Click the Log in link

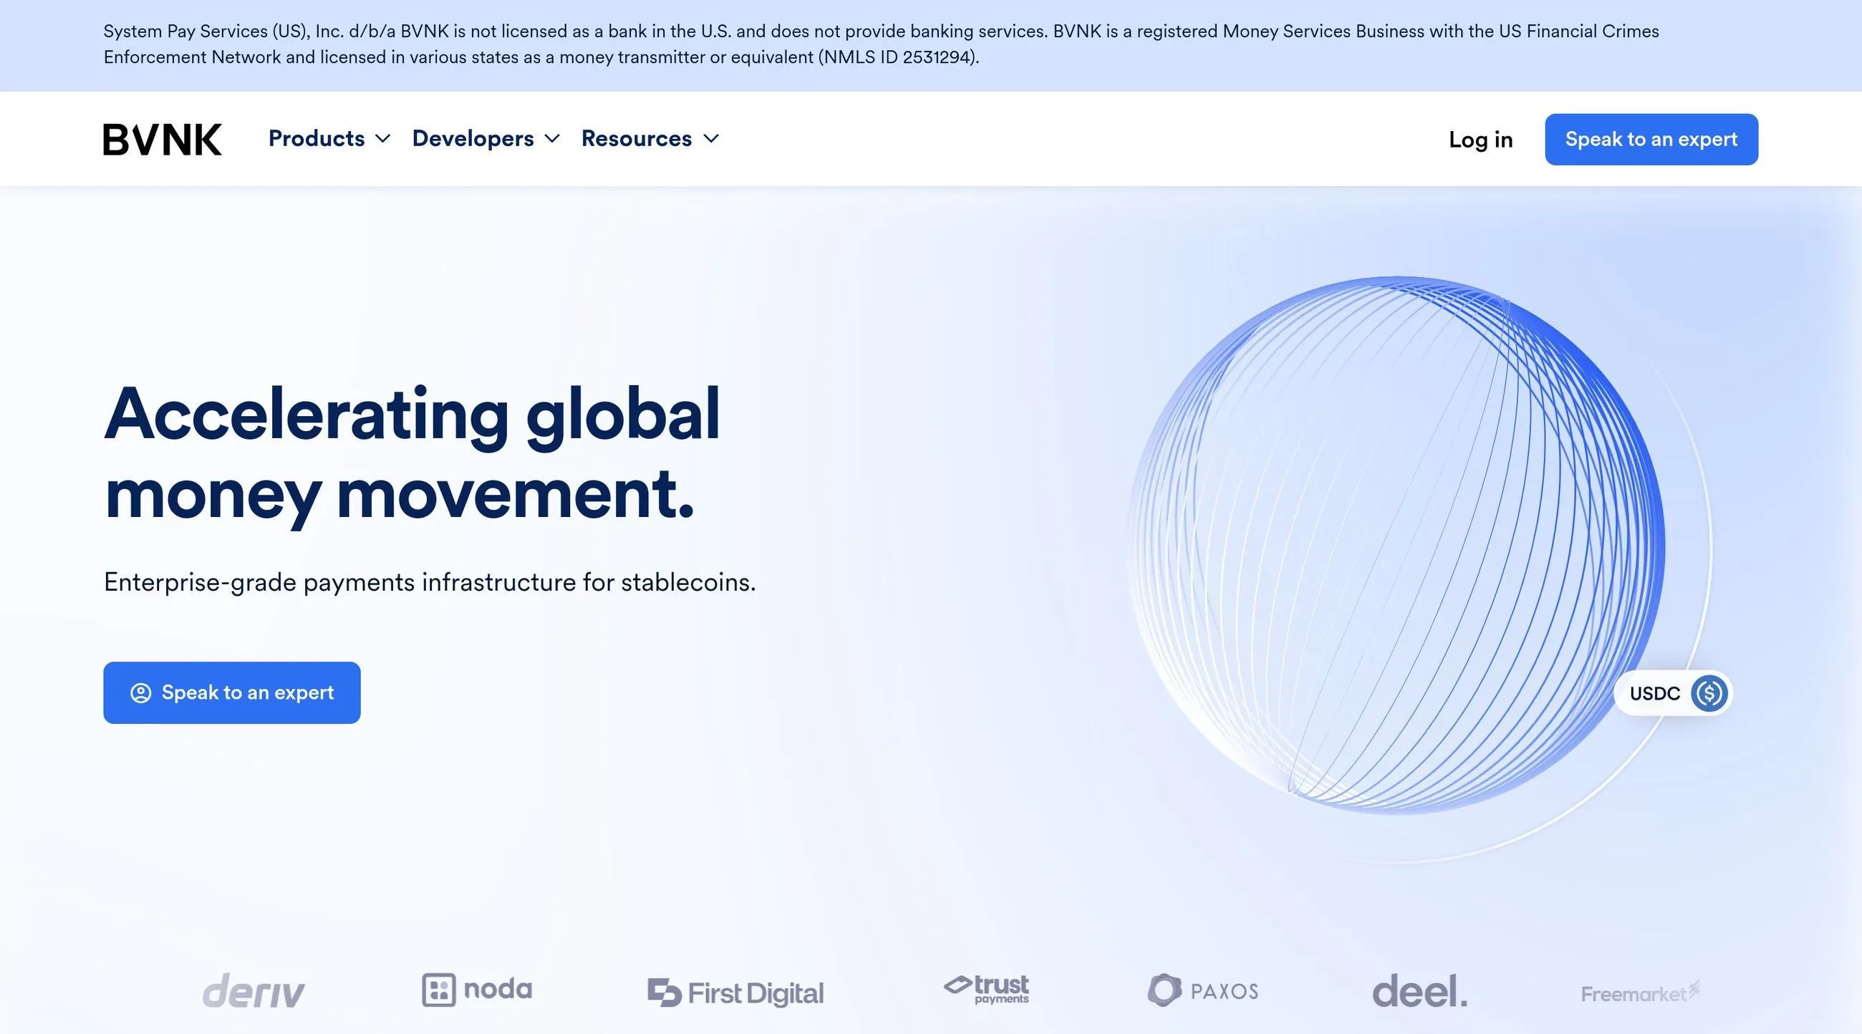click(x=1480, y=140)
